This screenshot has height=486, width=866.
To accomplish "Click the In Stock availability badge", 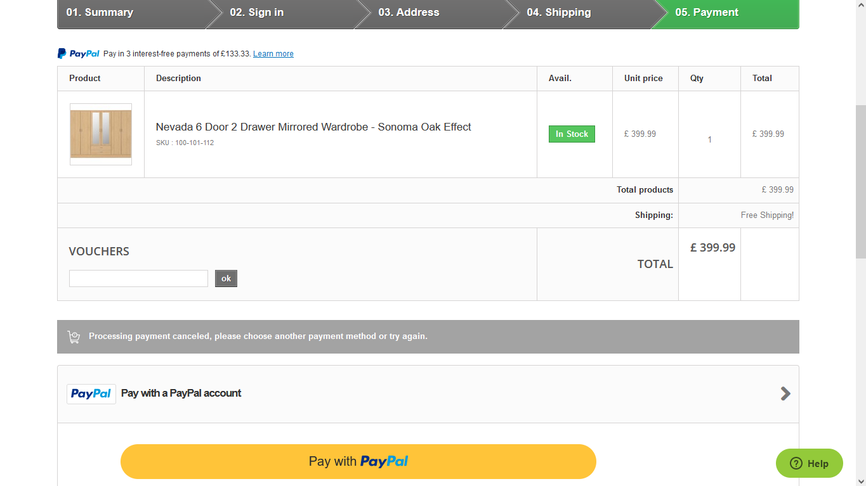I will coord(572,134).
